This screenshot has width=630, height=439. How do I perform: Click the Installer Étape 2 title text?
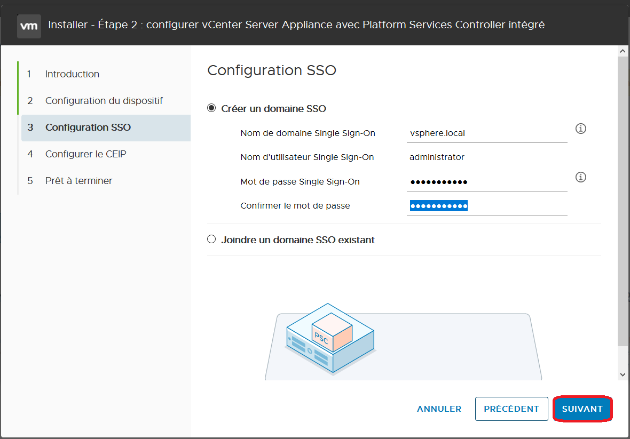(x=296, y=25)
